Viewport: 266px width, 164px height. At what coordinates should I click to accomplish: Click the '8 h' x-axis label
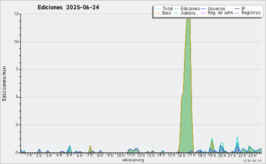[x=100, y=155]
